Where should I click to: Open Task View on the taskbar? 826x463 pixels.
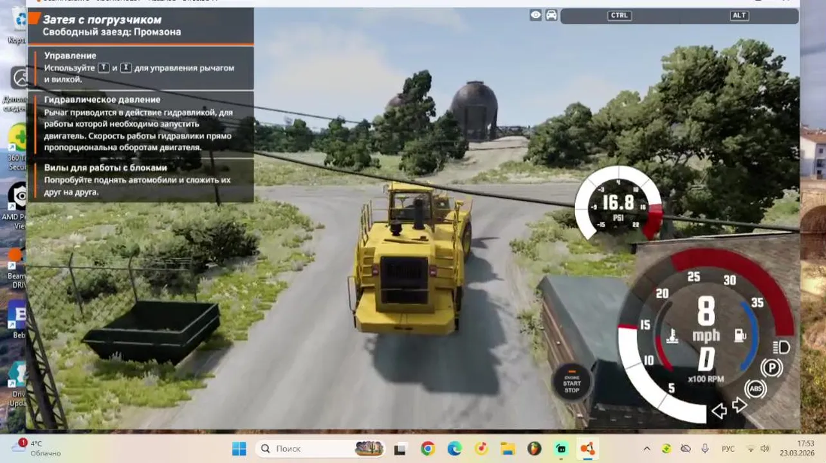coord(400,448)
